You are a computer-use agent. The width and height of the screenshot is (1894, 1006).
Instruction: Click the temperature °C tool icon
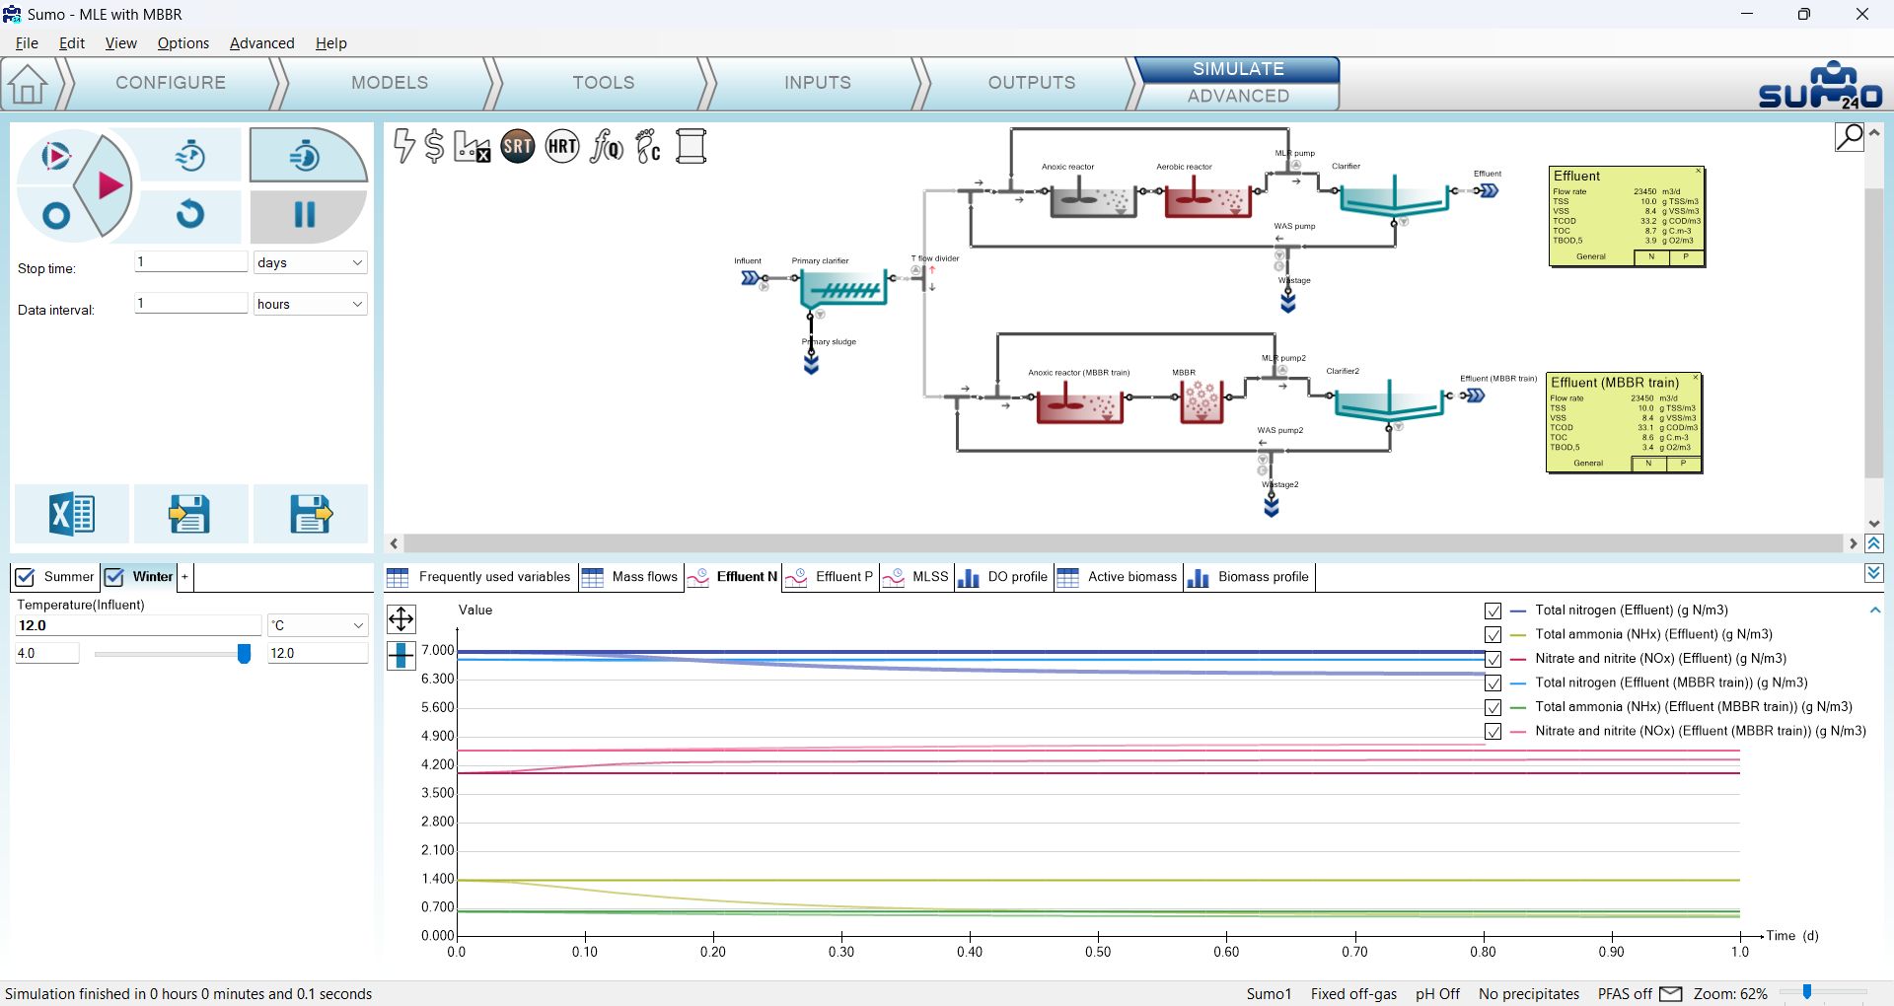[x=648, y=147]
